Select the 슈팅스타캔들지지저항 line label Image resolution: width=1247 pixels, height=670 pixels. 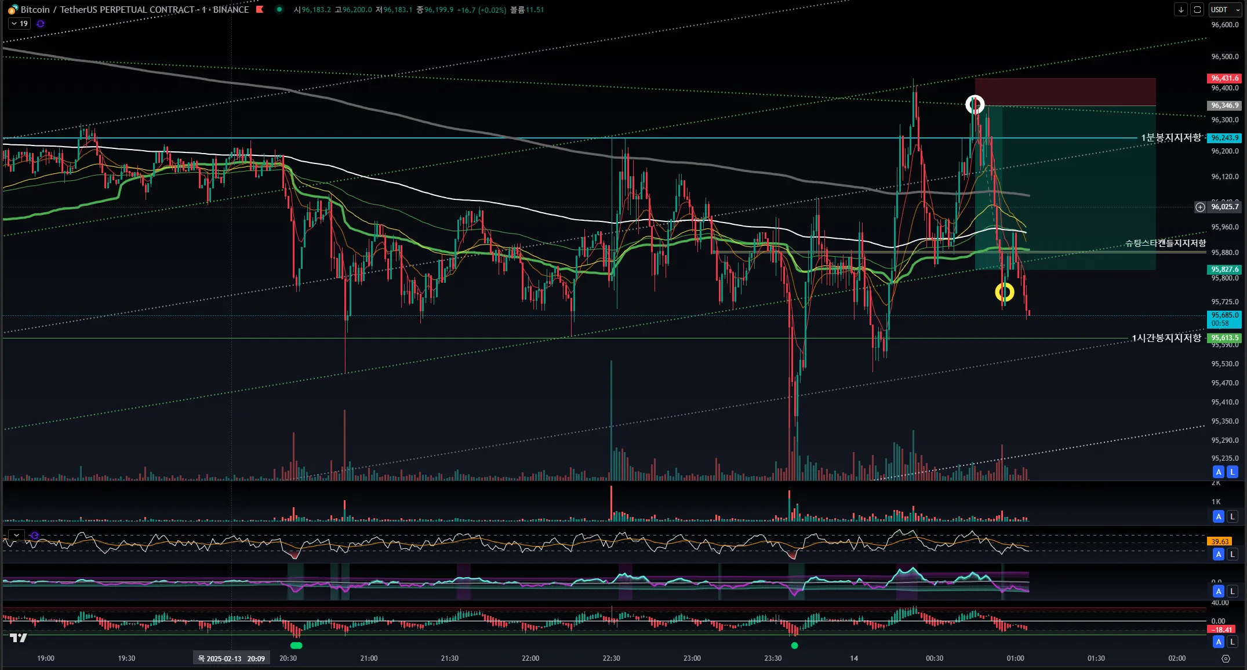click(x=1166, y=243)
